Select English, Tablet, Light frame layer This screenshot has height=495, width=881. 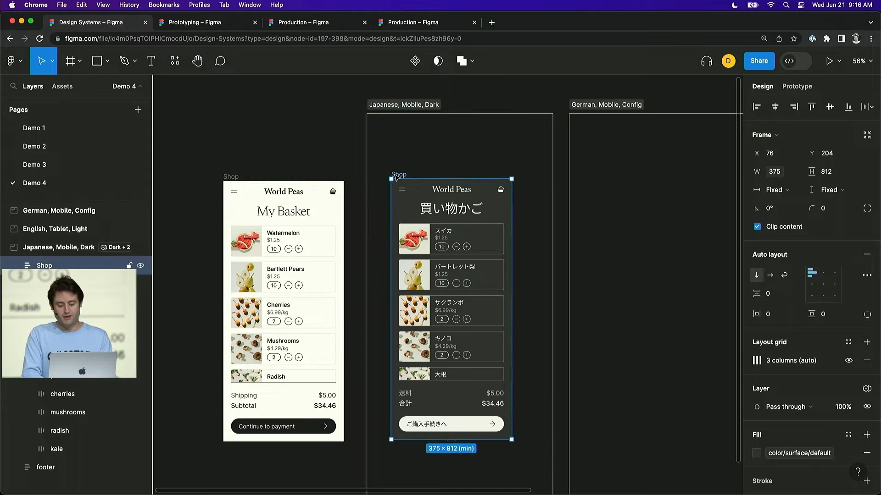(x=55, y=229)
